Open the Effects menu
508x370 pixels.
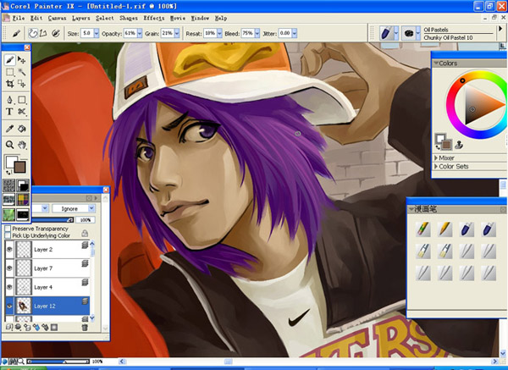point(154,17)
